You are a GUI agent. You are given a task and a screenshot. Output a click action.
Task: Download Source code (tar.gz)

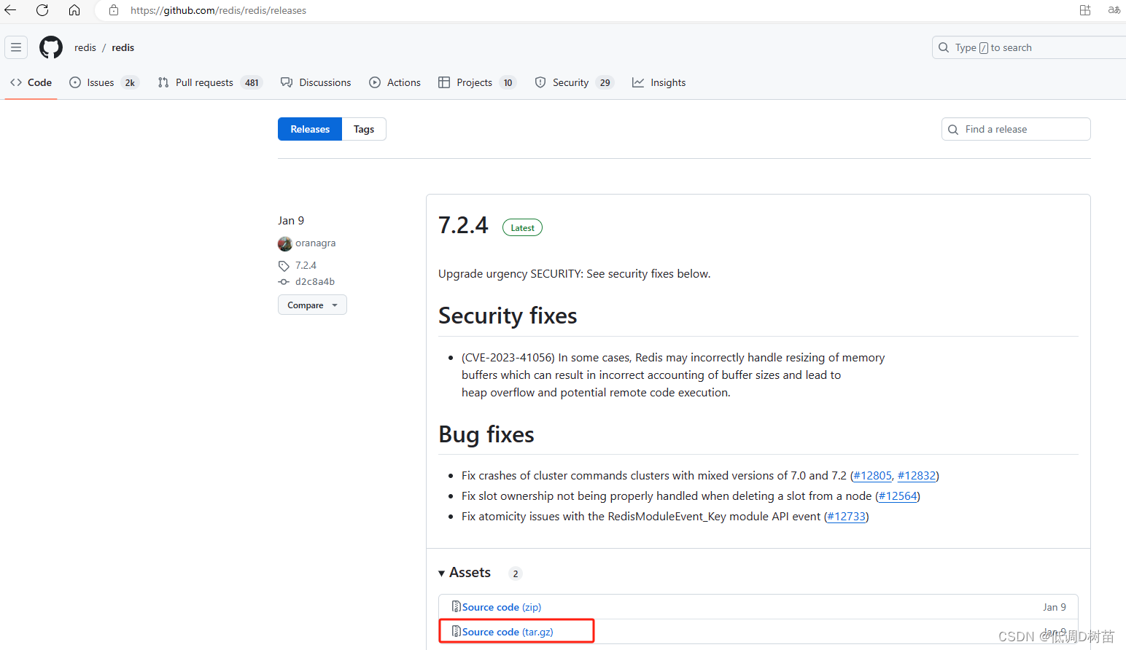pos(508,632)
